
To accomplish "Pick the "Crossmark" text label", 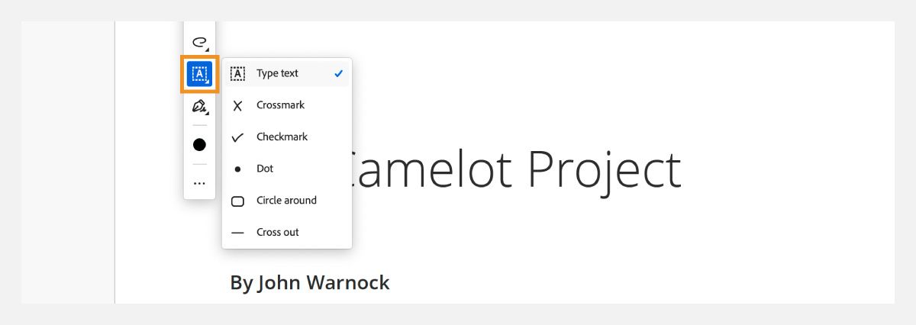I will (x=280, y=105).
